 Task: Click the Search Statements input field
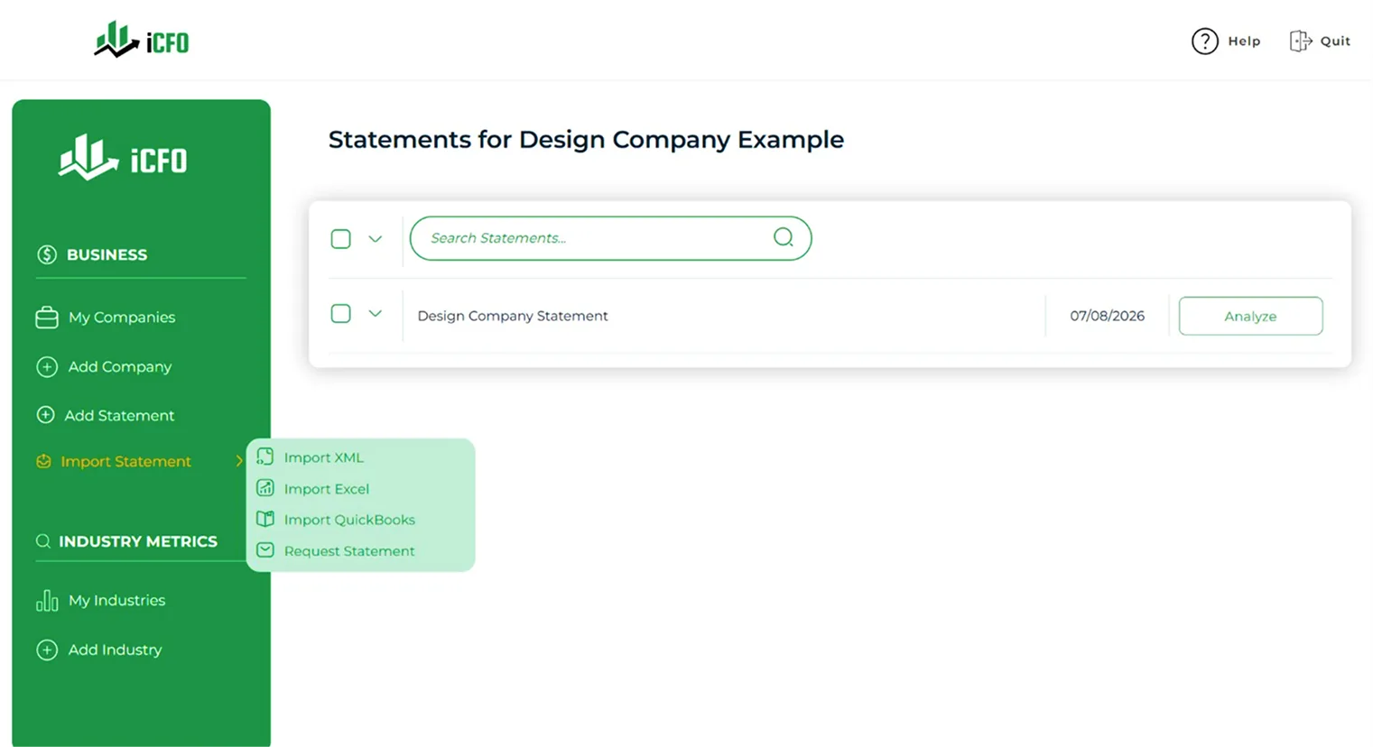(610, 238)
